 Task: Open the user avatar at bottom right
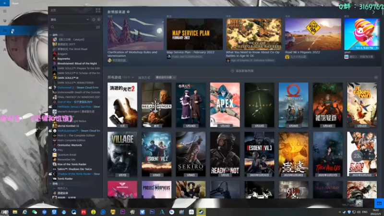coord(359,203)
